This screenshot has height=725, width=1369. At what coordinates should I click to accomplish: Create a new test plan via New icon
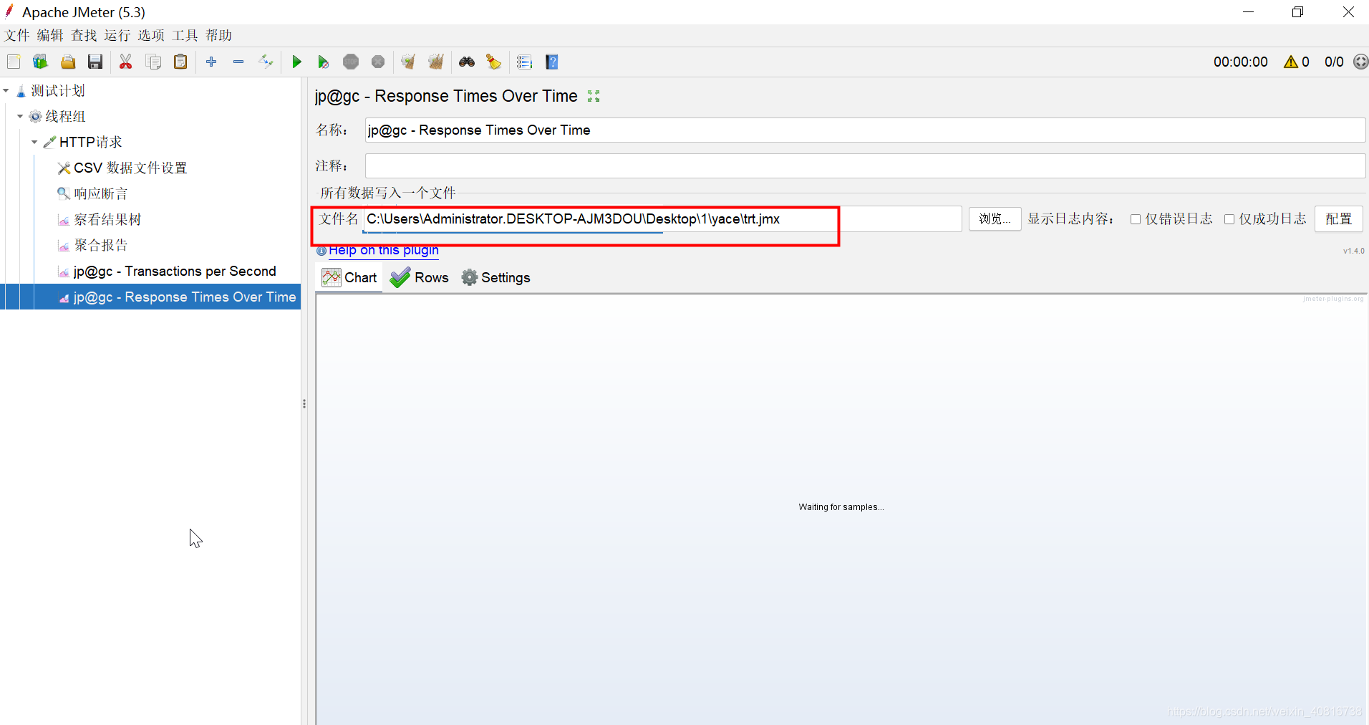pos(14,62)
